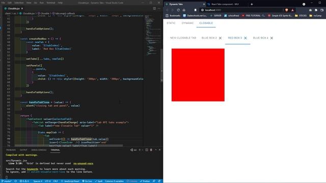Click the master git branch indicator
The height and width of the screenshot is (183, 326).
(7, 181)
